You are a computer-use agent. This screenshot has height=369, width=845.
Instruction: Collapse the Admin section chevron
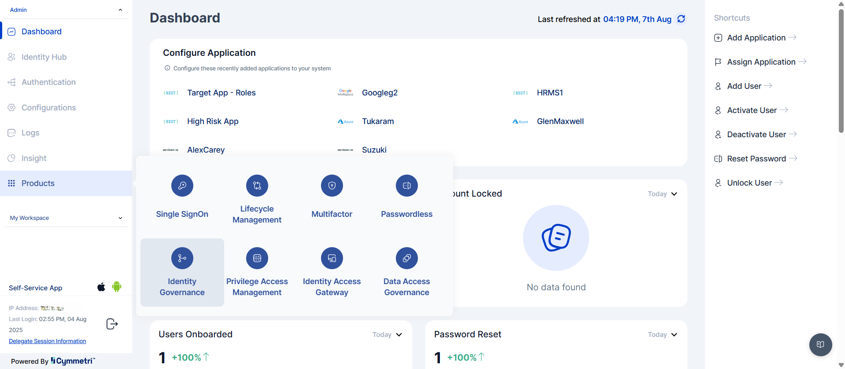[120, 10]
